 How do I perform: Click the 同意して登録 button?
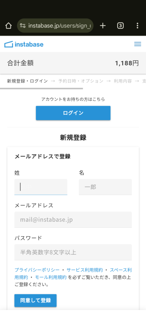[35, 300]
